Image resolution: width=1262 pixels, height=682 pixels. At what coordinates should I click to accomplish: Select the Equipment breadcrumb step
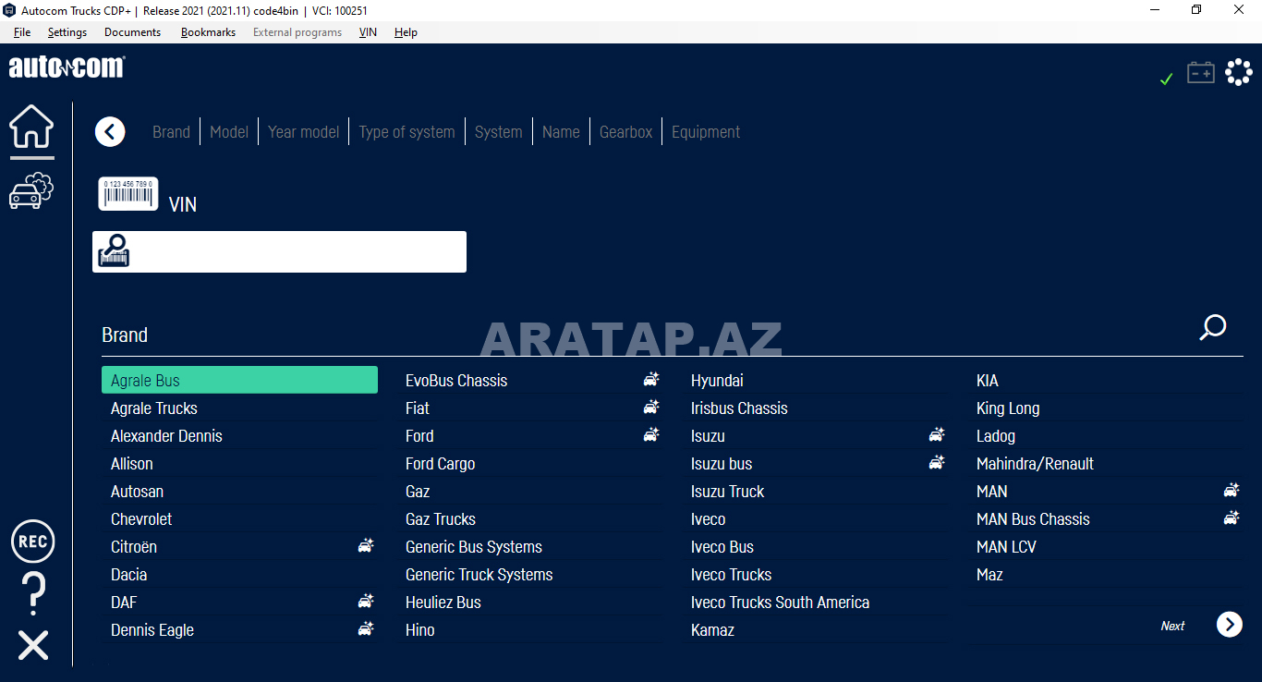[706, 132]
